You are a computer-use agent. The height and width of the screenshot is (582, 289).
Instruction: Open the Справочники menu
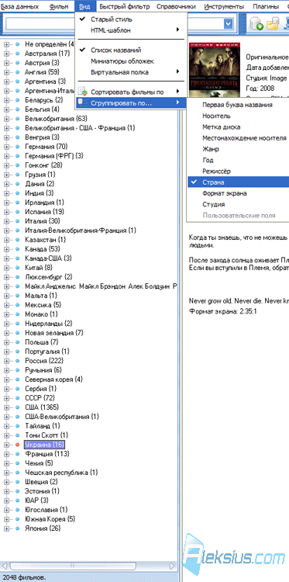point(176,6)
